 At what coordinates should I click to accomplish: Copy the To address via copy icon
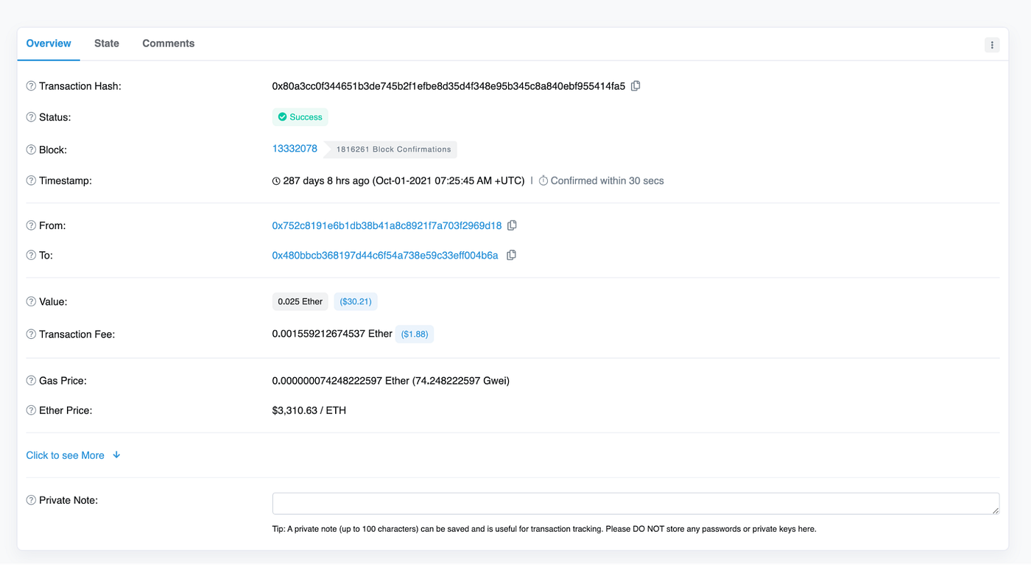[511, 254]
